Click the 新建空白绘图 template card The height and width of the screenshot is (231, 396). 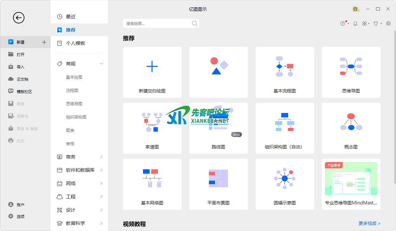point(152,72)
